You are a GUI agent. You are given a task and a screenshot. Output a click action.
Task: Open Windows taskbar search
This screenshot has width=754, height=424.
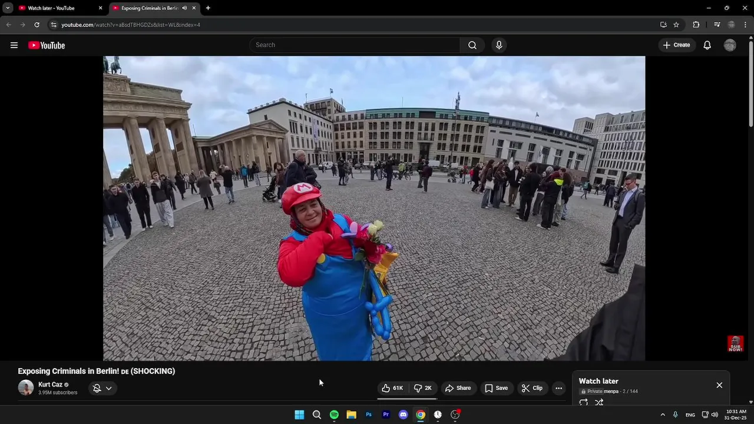point(317,415)
